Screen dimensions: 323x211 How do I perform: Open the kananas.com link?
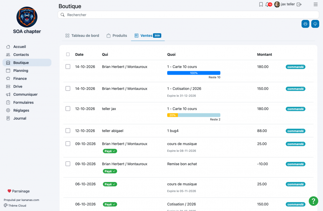(30, 200)
